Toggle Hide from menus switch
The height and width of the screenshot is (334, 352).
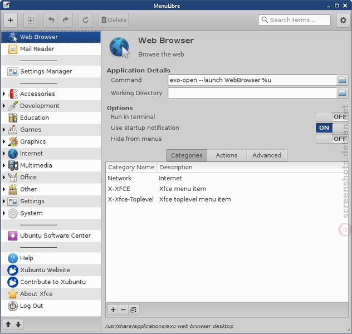click(x=332, y=139)
